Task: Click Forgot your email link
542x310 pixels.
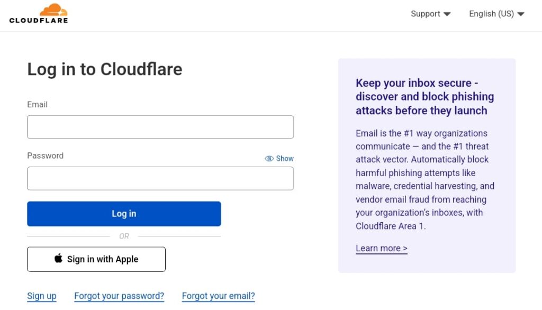Action: click(218, 296)
